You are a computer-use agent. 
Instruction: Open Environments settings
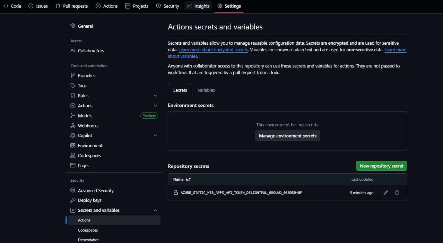coord(114,145)
